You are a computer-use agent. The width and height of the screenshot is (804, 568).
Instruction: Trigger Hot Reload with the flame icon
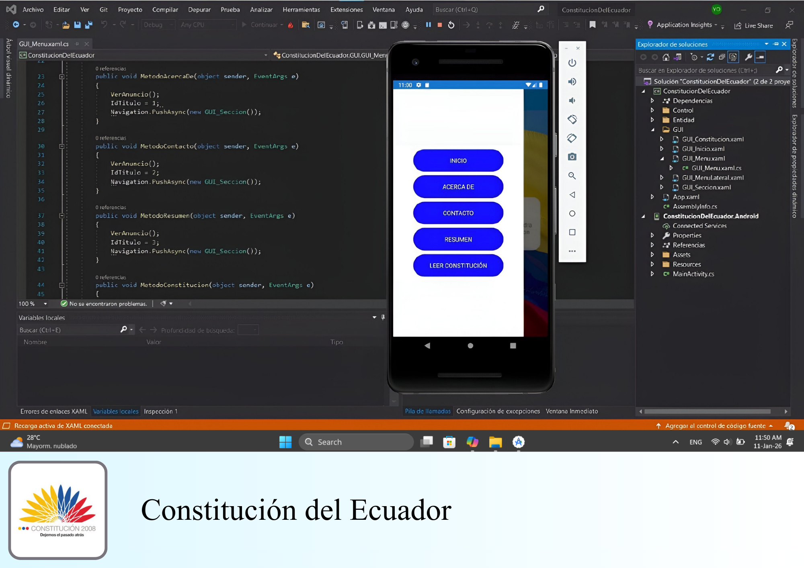pos(291,25)
